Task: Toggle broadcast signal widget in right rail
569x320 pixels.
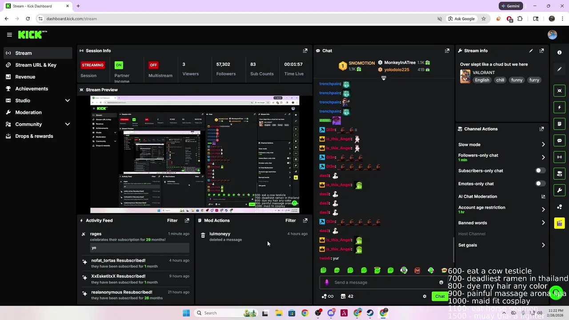Action: [x=559, y=157]
